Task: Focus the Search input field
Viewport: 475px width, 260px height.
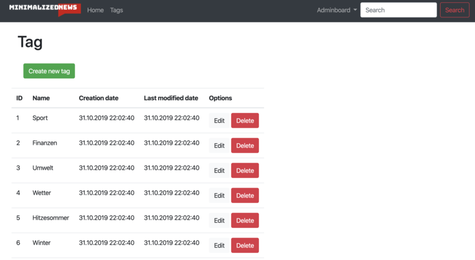Action: pyautogui.click(x=398, y=10)
